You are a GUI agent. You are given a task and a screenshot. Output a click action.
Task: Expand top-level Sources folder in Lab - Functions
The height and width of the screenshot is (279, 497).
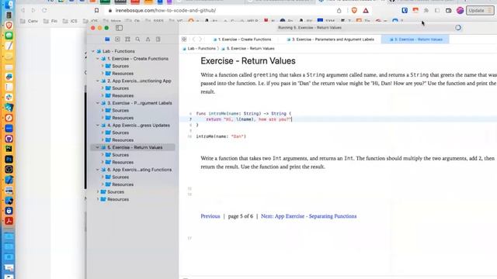point(98,191)
